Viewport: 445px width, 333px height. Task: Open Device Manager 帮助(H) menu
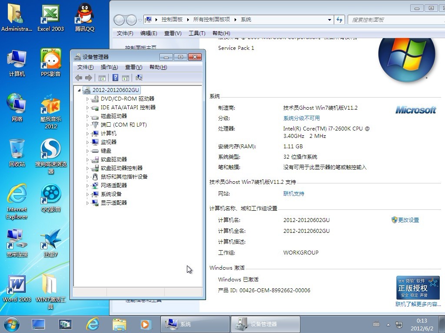coord(158,67)
